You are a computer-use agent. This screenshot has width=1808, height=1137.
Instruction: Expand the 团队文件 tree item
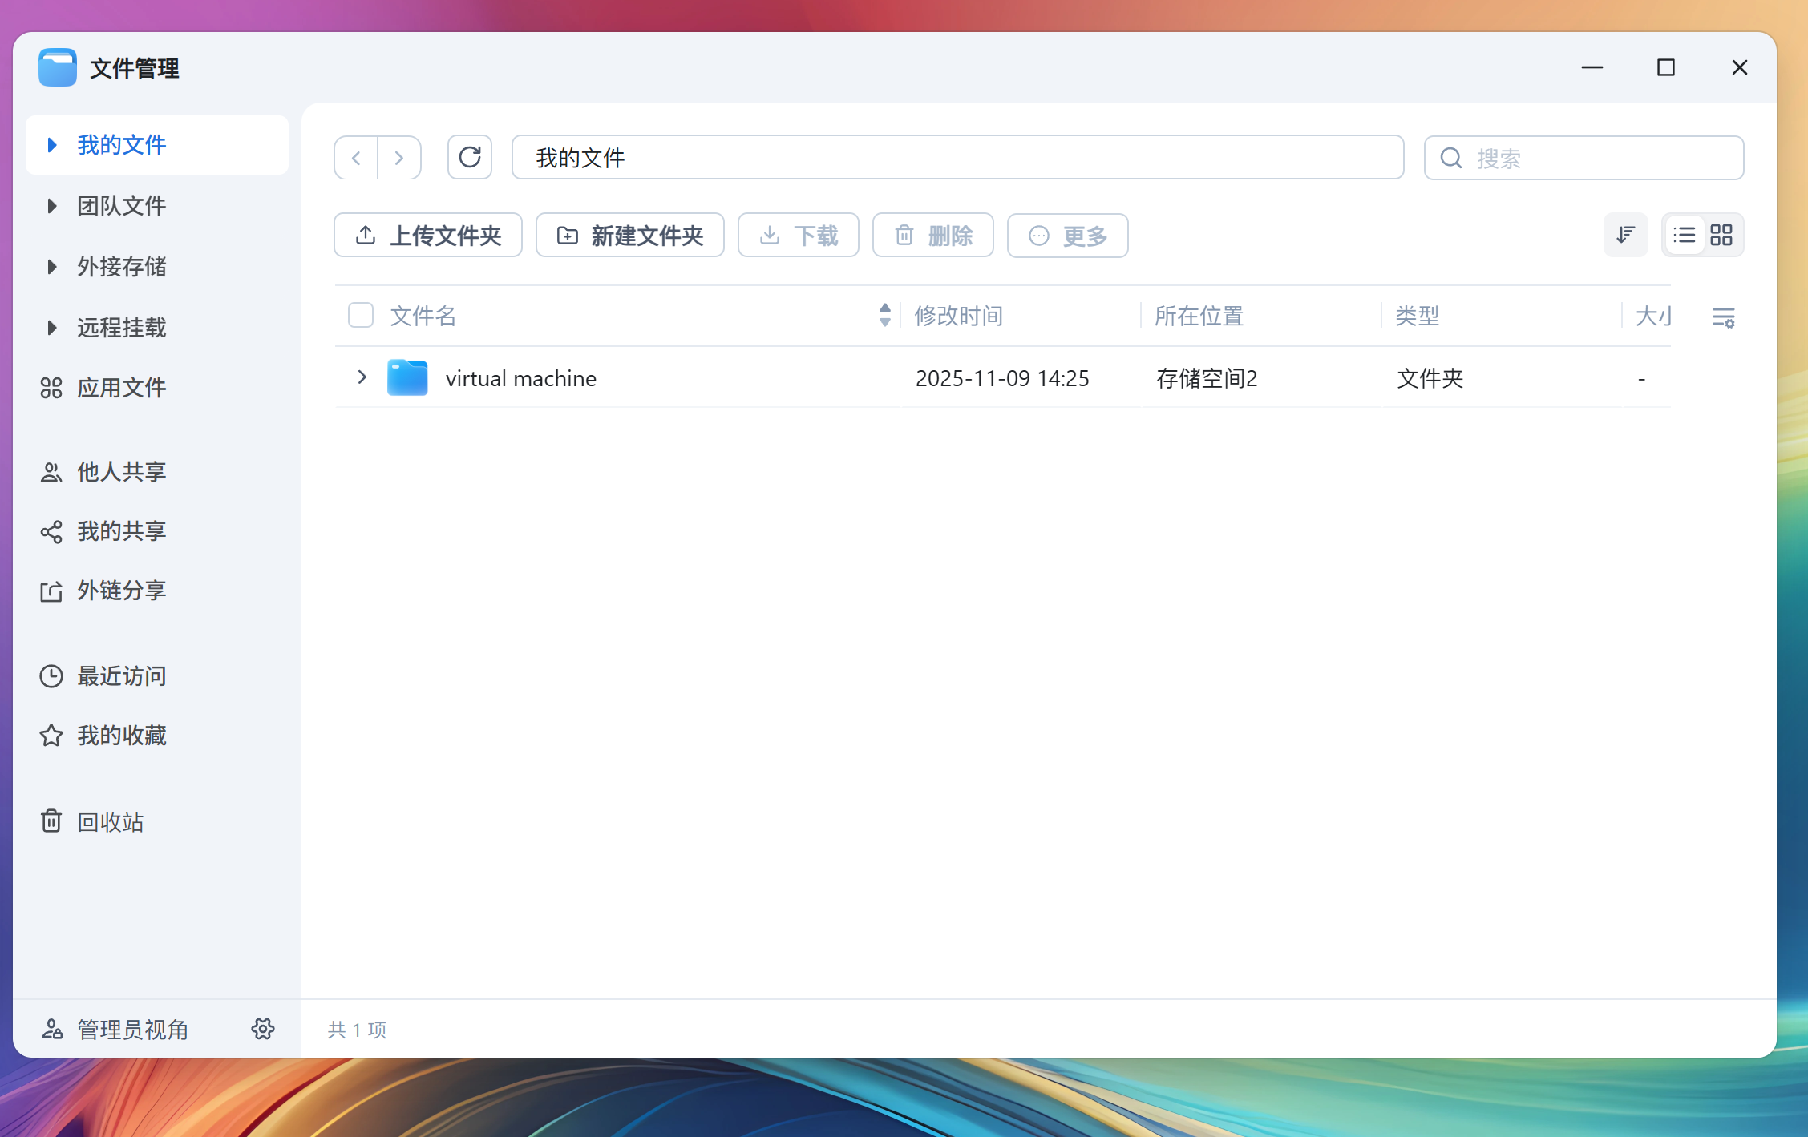pyautogui.click(x=52, y=206)
